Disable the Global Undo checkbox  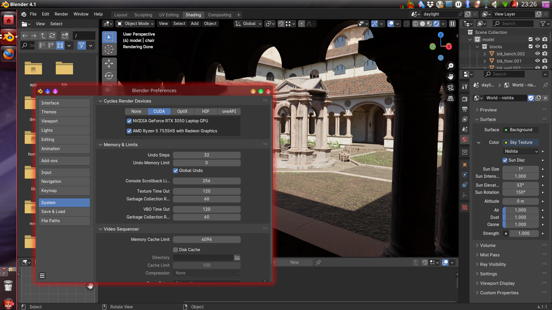(175, 170)
